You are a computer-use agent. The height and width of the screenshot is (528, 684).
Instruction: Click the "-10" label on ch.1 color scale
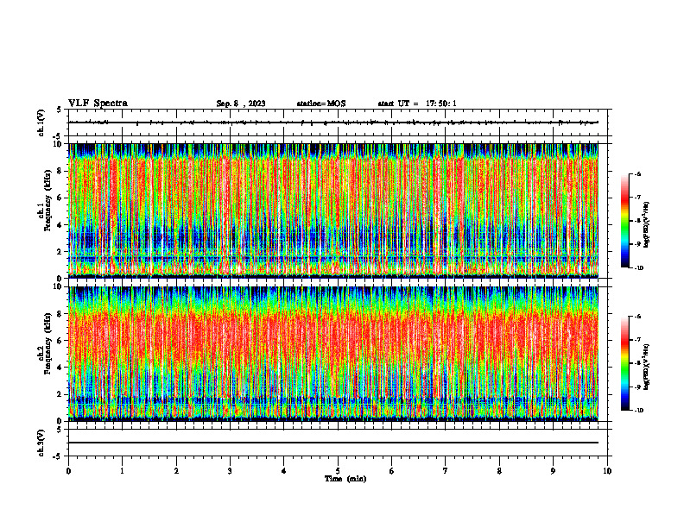pos(639,268)
